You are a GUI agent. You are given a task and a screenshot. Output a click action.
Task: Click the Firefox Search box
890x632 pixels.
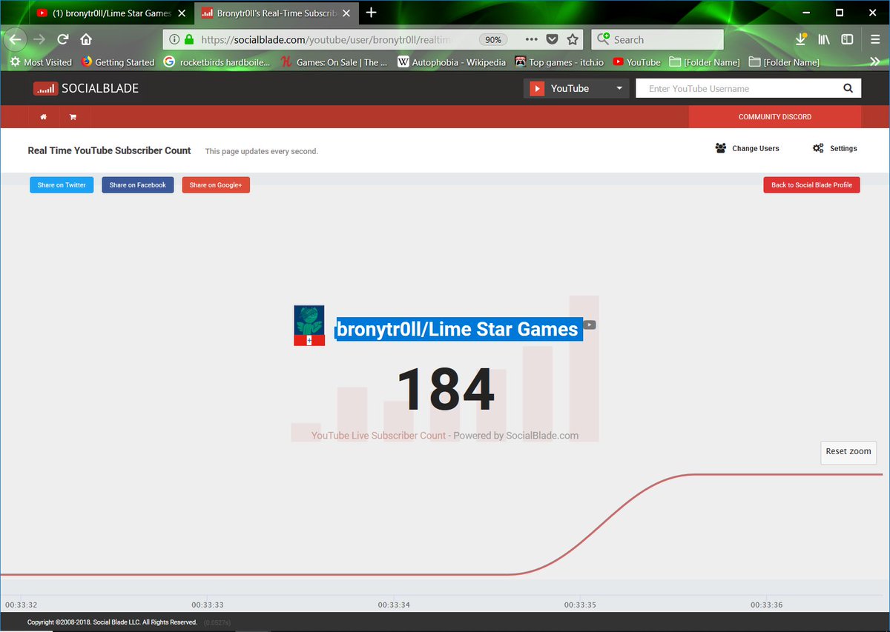point(657,39)
